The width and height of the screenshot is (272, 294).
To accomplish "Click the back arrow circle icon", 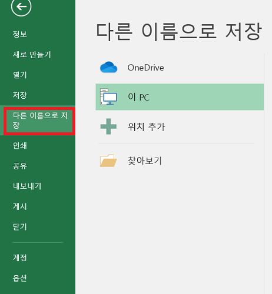I will click(x=21, y=7).
